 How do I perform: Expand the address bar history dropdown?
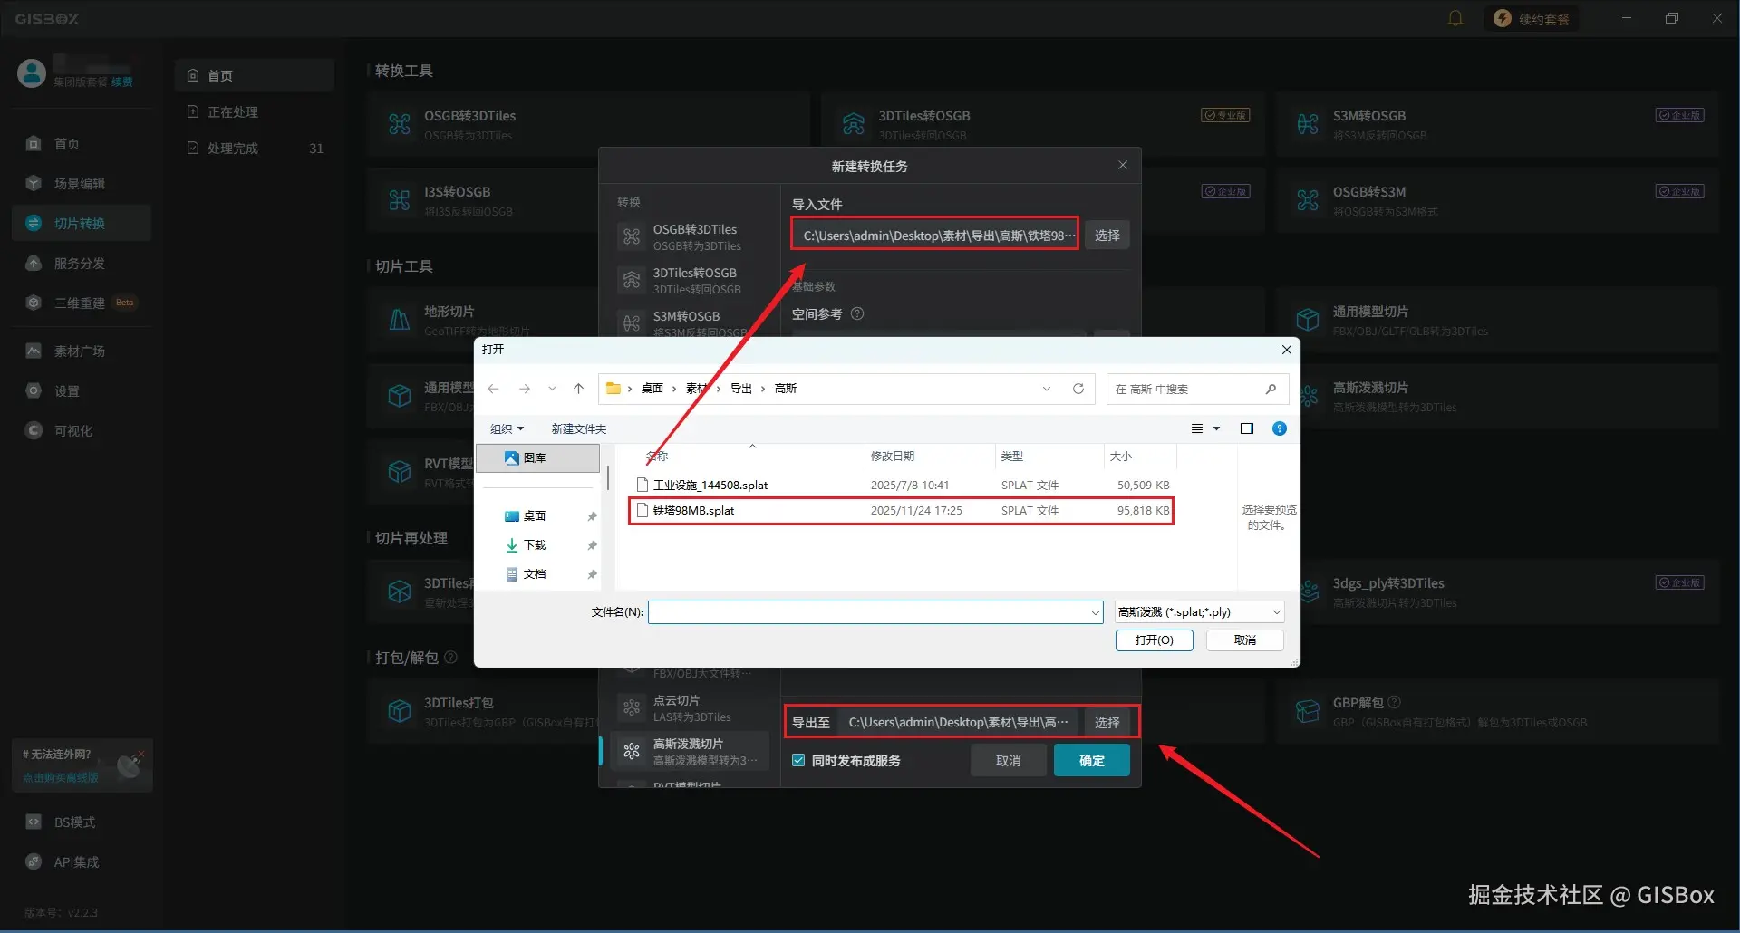pyautogui.click(x=1047, y=389)
